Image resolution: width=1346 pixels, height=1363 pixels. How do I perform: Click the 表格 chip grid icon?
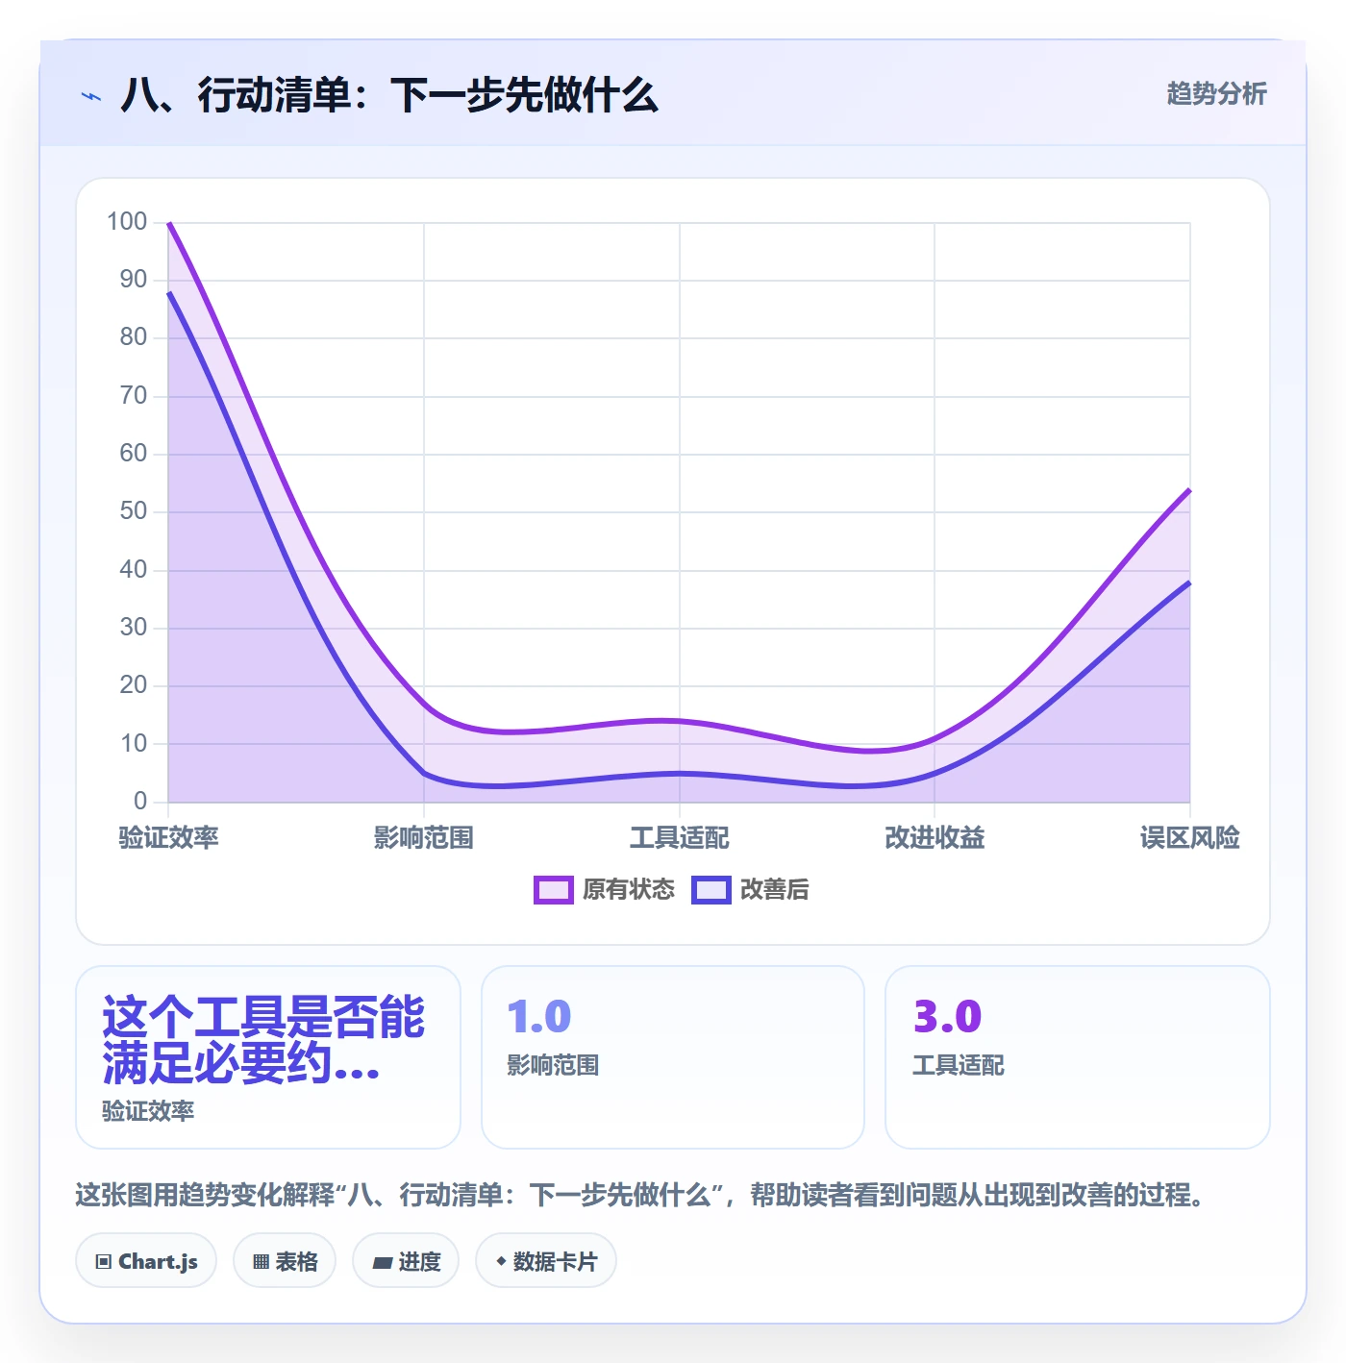click(x=261, y=1262)
